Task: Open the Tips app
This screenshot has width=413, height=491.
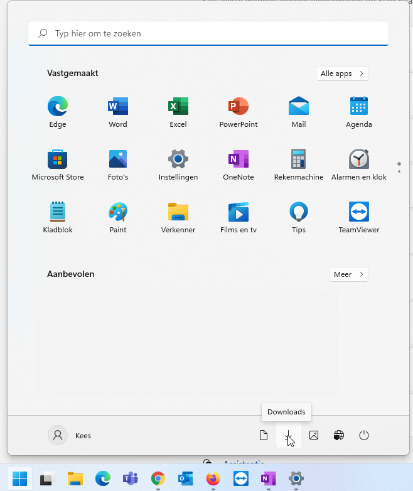Action: pos(299,217)
